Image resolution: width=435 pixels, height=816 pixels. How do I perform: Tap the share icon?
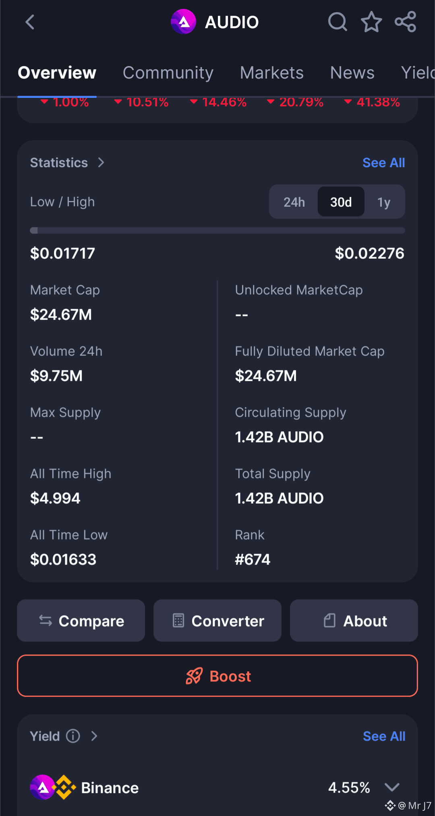point(405,22)
